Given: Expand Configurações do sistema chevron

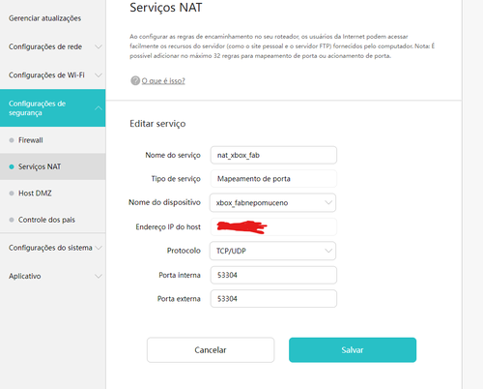Looking at the screenshot, I should tap(99, 248).
